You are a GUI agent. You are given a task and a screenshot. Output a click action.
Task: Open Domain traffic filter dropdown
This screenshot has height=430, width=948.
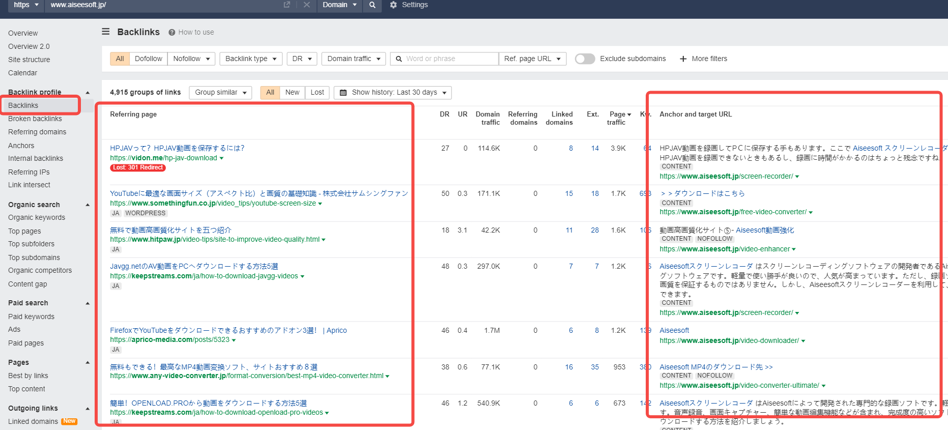(354, 59)
